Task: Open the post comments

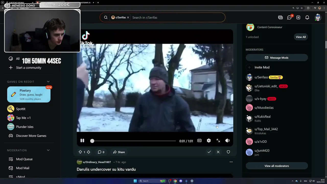Action: [x=101, y=152]
